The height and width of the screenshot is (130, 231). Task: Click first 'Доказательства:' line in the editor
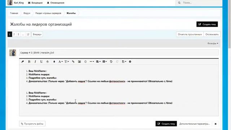click(x=100, y=81)
